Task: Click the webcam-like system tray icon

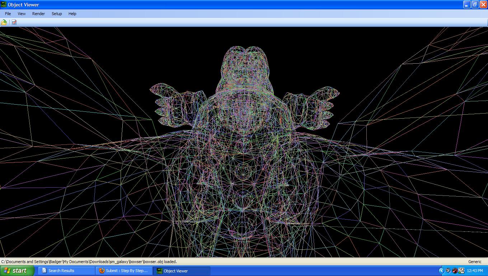Action: [x=448, y=271]
